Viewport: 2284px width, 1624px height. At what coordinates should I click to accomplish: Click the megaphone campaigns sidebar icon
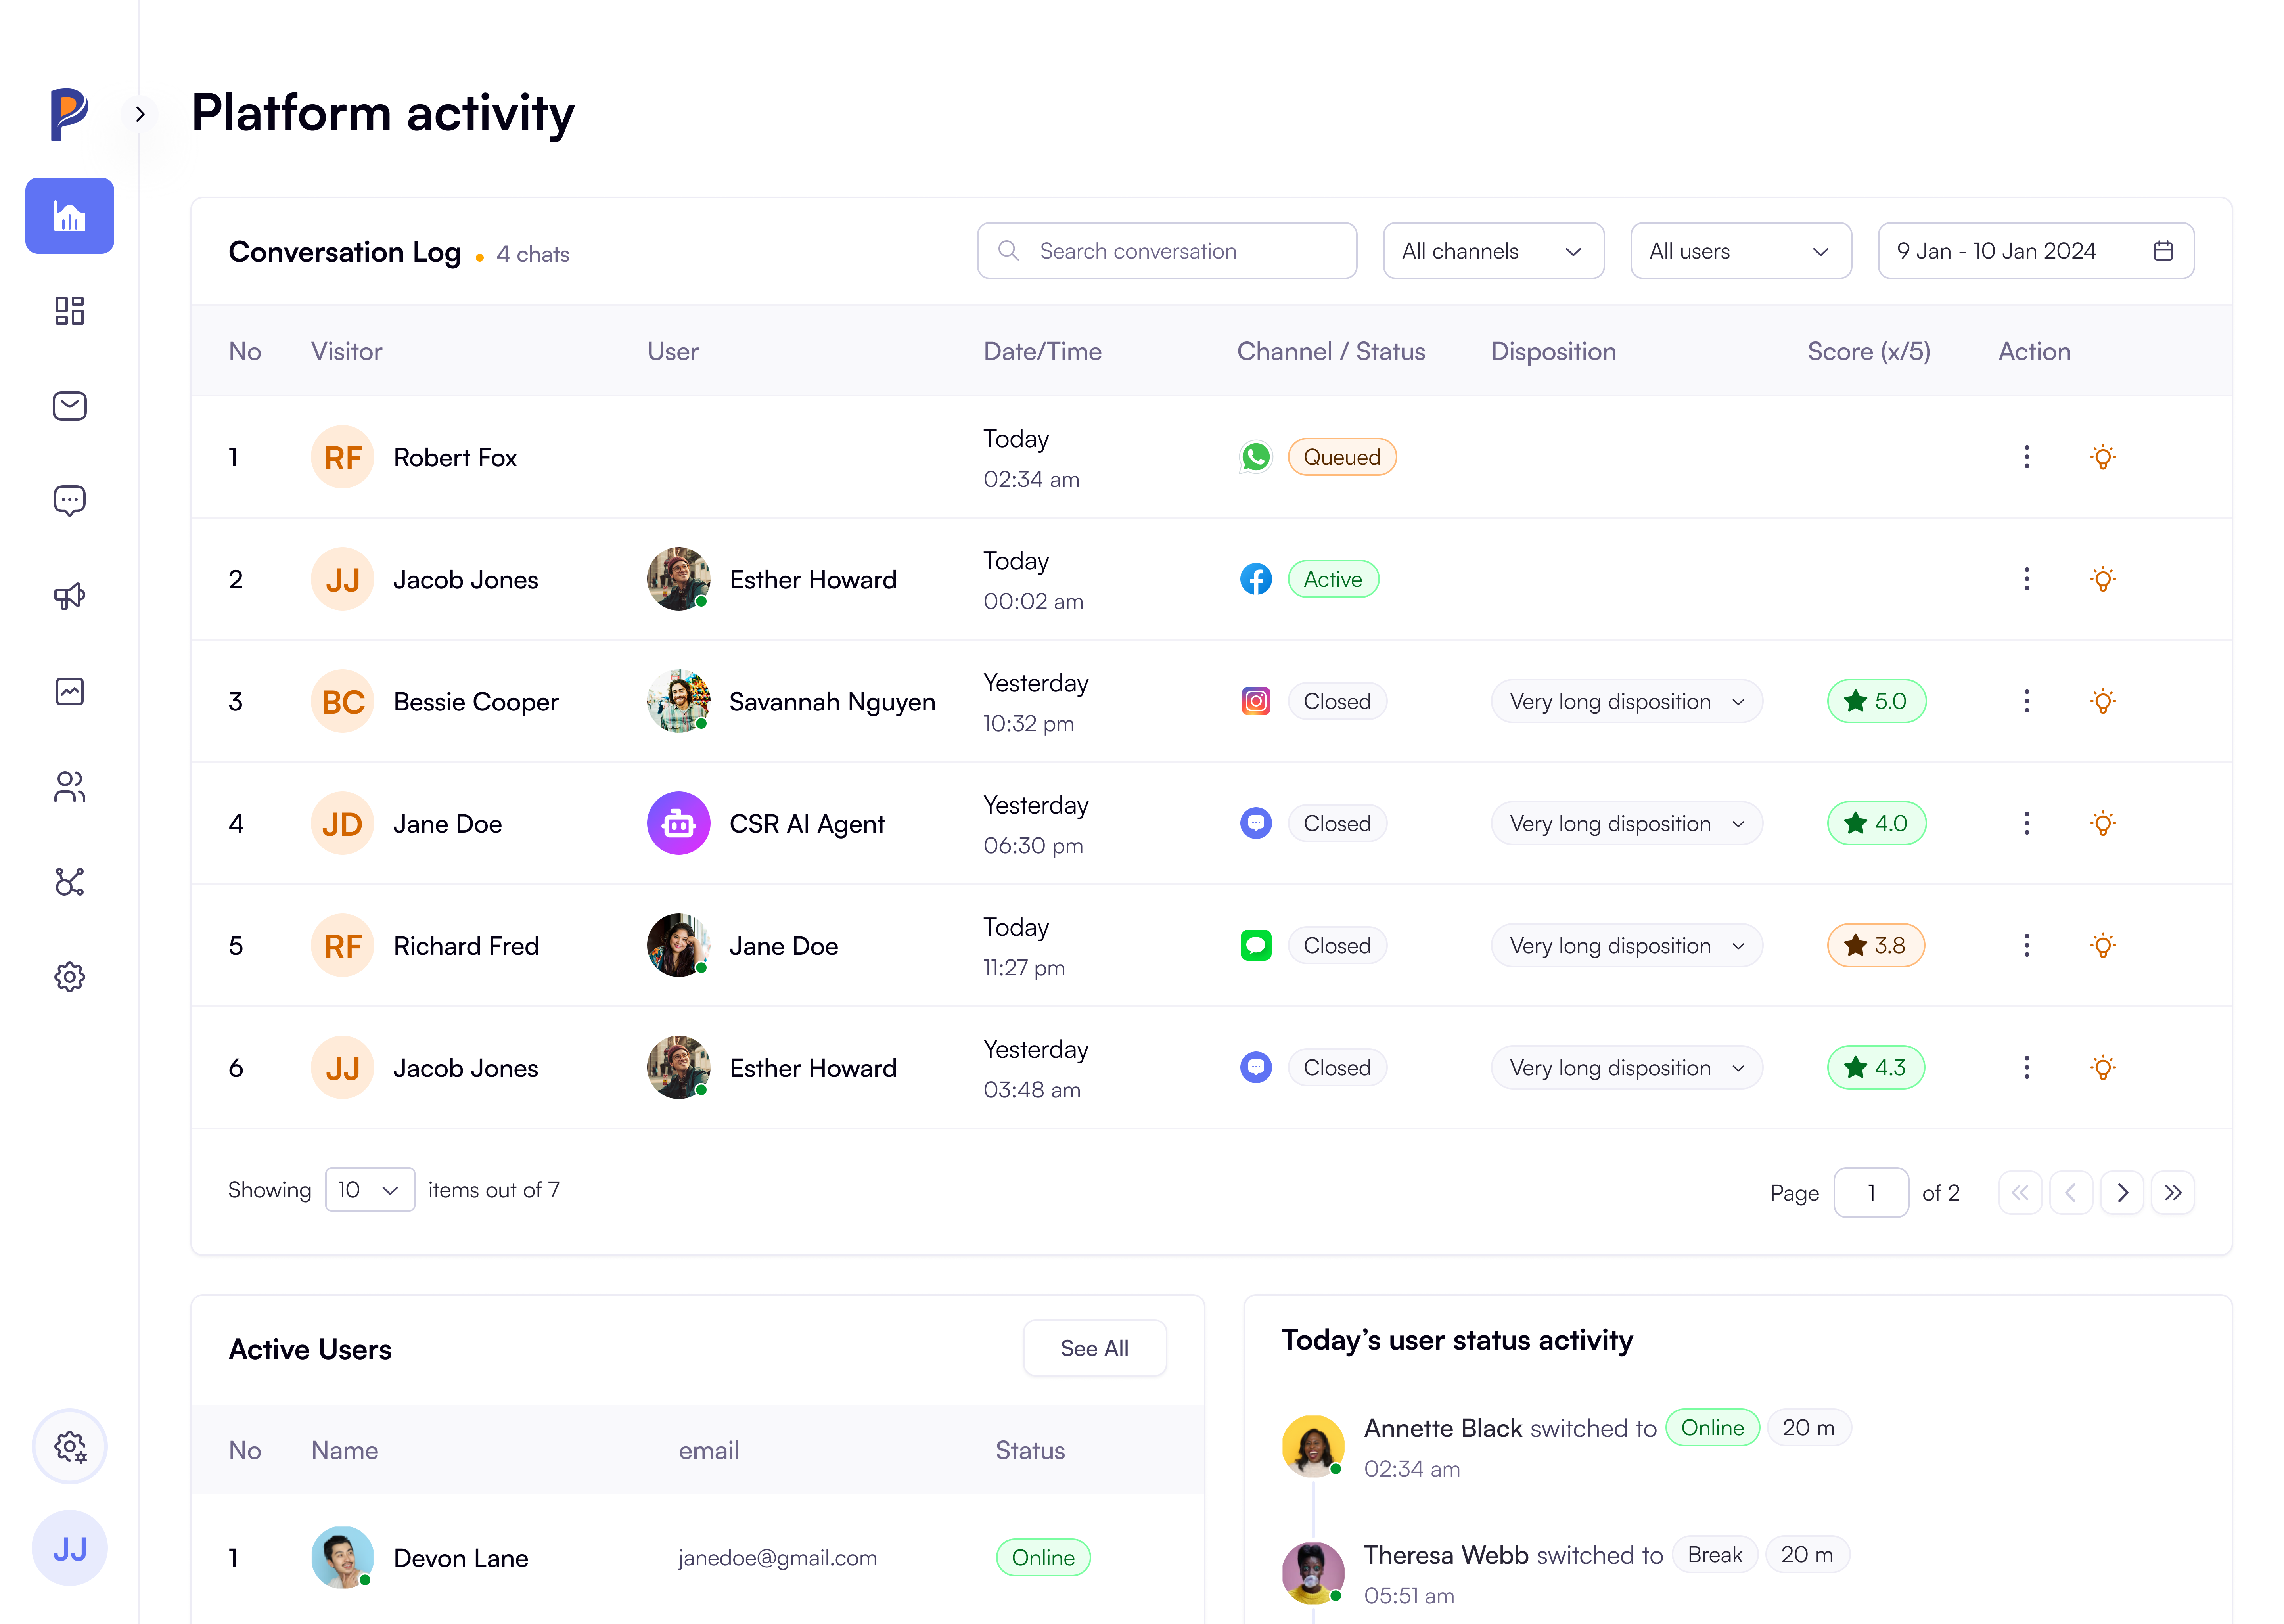point(69,596)
